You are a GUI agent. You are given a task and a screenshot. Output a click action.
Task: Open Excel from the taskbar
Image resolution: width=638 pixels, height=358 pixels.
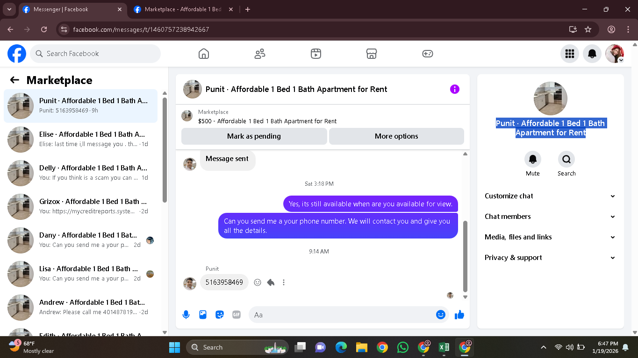444,347
